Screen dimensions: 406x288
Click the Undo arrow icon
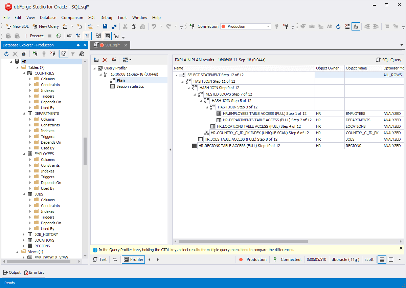[x=154, y=26]
